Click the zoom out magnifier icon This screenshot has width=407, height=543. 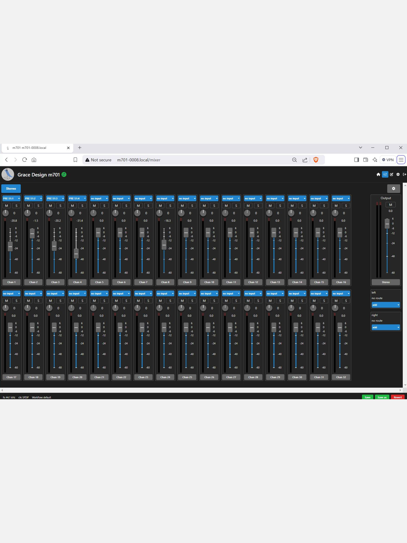pyautogui.click(x=294, y=160)
